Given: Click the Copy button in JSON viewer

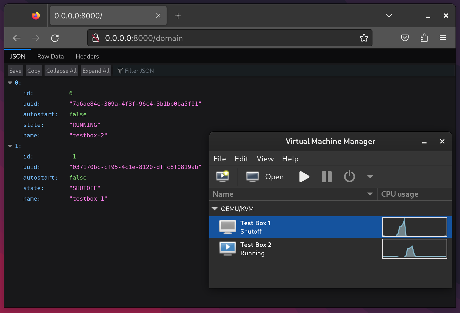Looking at the screenshot, I should pos(34,71).
